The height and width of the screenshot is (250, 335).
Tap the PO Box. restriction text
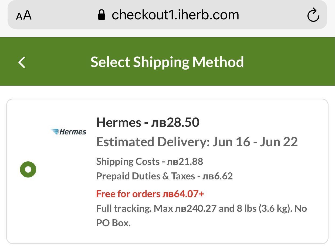(x=113, y=223)
